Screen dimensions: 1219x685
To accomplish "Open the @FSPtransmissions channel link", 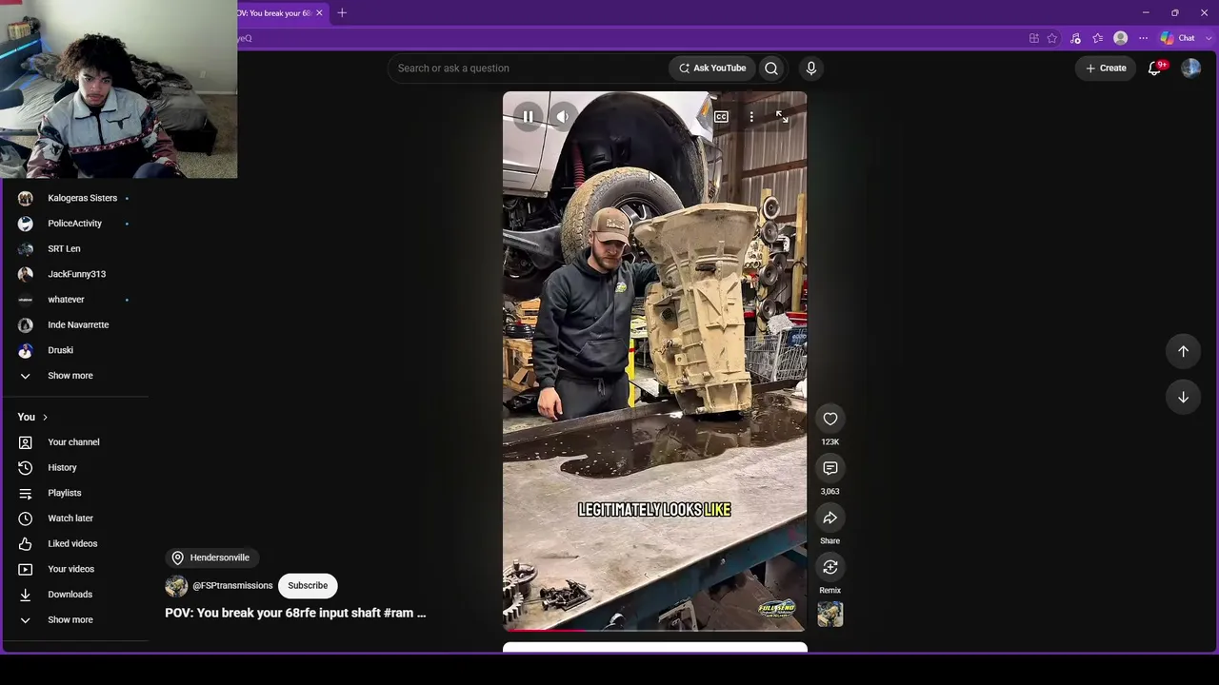I will (232, 586).
